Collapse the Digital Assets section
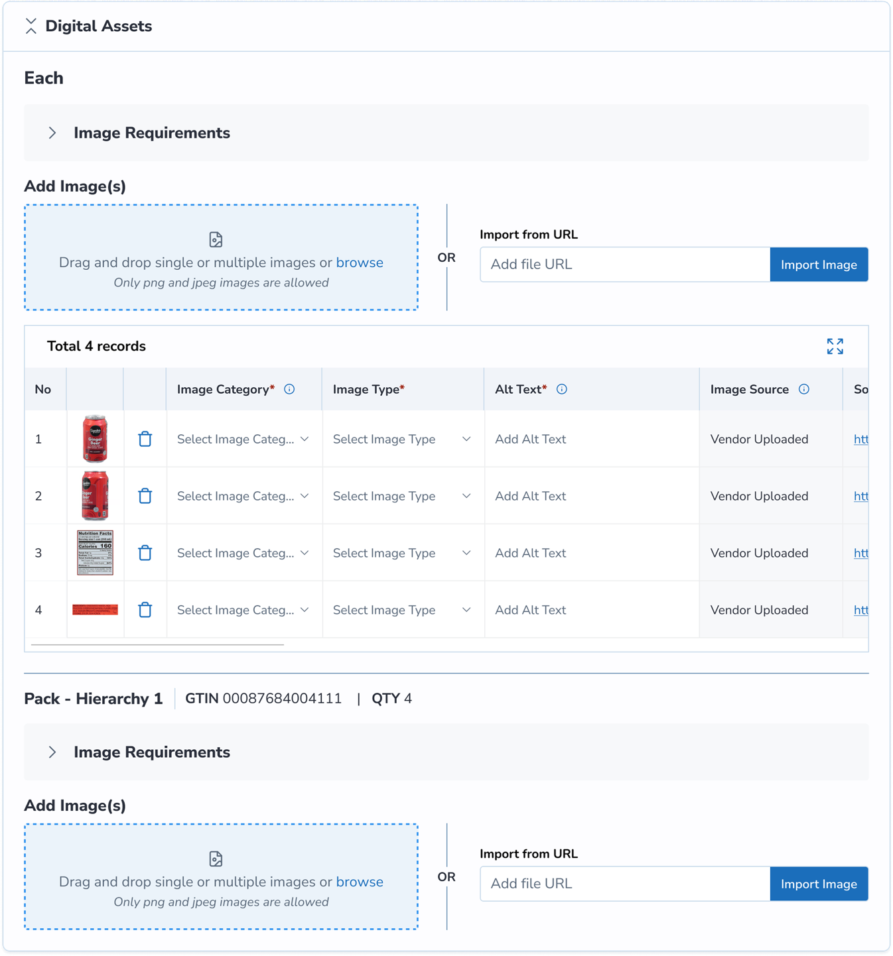The width and height of the screenshot is (893, 956). pyautogui.click(x=31, y=27)
